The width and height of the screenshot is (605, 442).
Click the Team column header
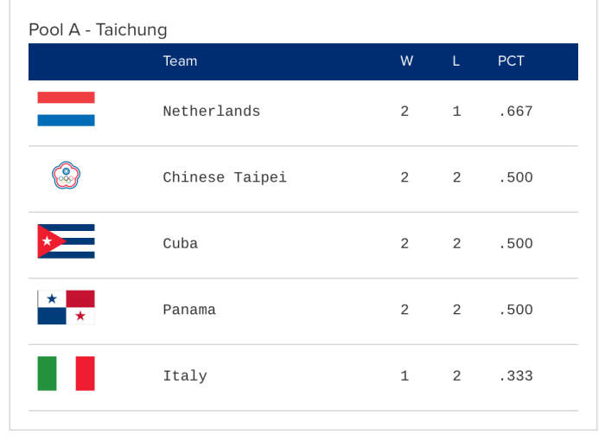point(180,61)
